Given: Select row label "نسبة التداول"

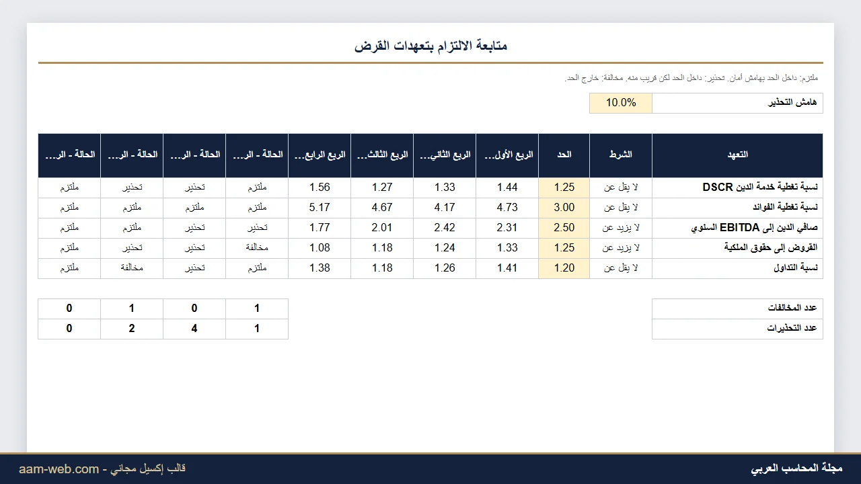Looking at the screenshot, I should click(737, 268).
